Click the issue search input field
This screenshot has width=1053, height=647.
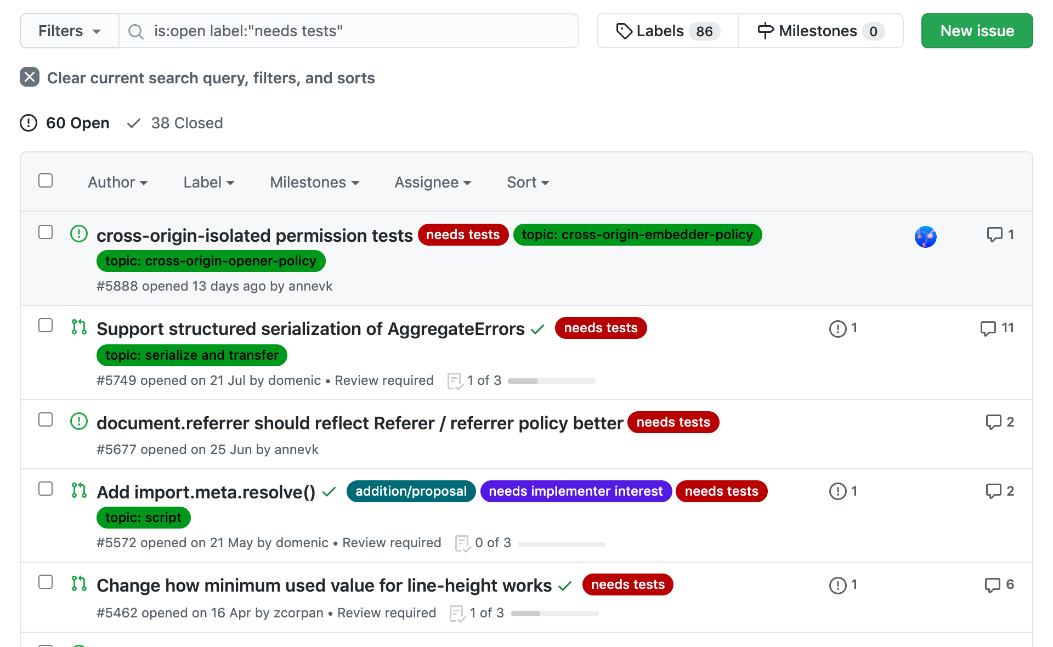coord(351,31)
